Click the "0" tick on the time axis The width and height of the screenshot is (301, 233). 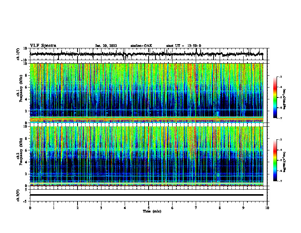[30, 208]
